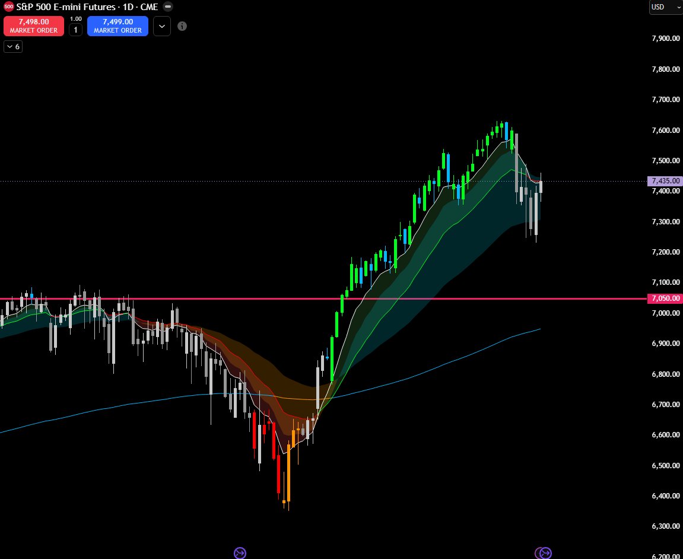This screenshot has width=683, height=559.
Task: Click the red S&P 500 symbol logo
Action: tap(9, 7)
